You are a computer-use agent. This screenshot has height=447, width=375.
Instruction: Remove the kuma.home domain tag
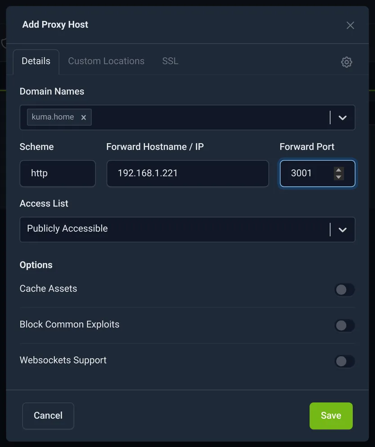click(84, 117)
